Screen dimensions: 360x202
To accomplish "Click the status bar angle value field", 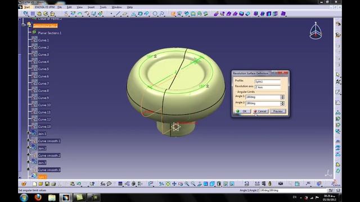I will pyautogui.click(x=293, y=191).
